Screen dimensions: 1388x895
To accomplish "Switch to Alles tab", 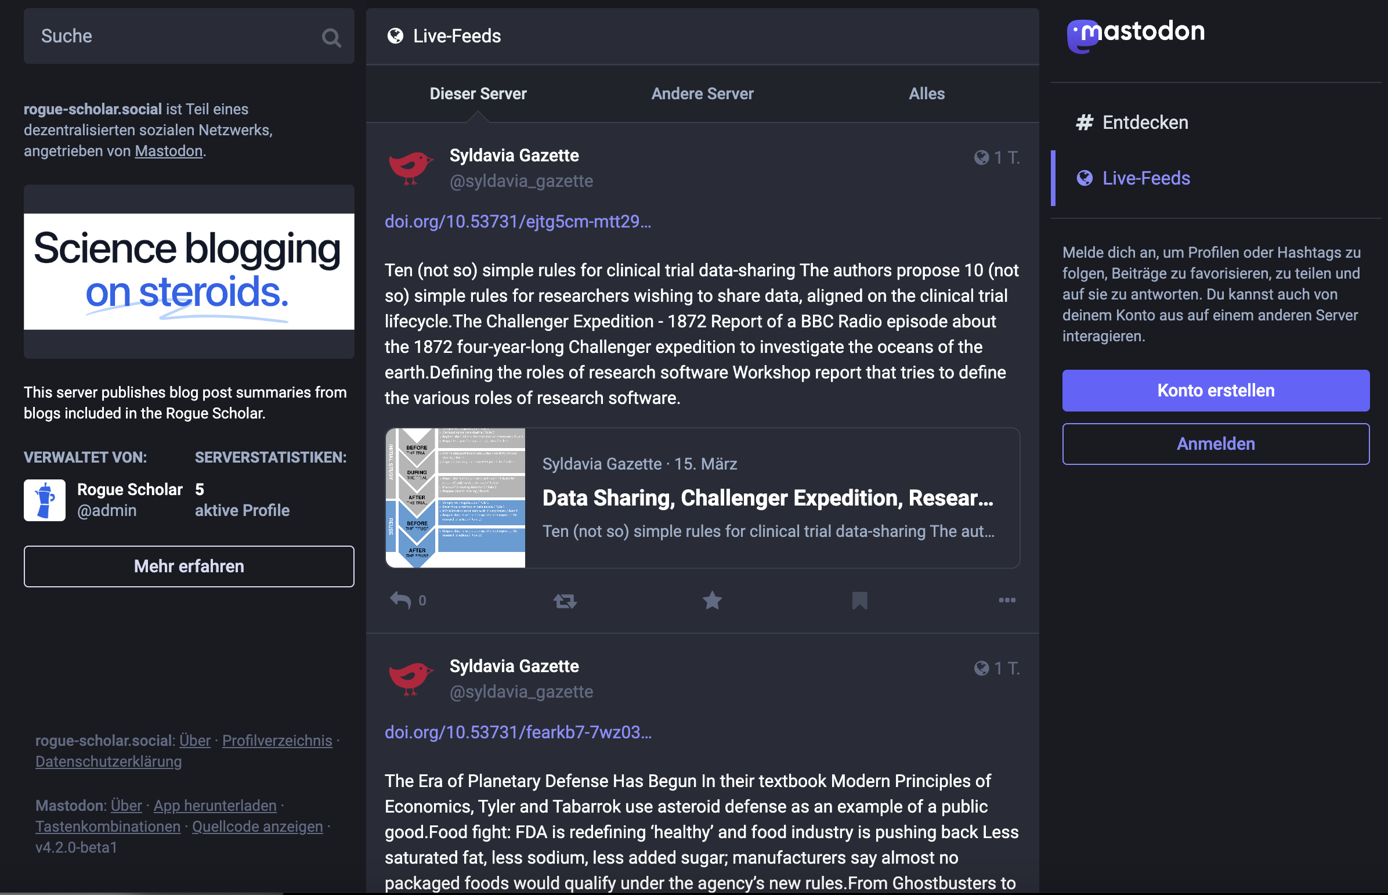I will (926, 93).
